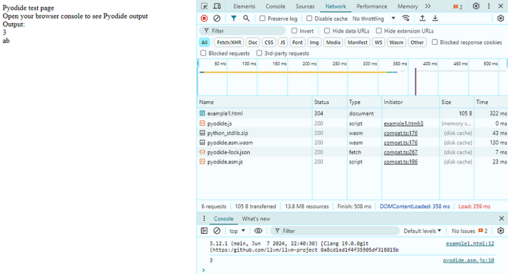Sort by the Size column header
The height and width of the screenshot is (274, 508).
tap(457, 102)
